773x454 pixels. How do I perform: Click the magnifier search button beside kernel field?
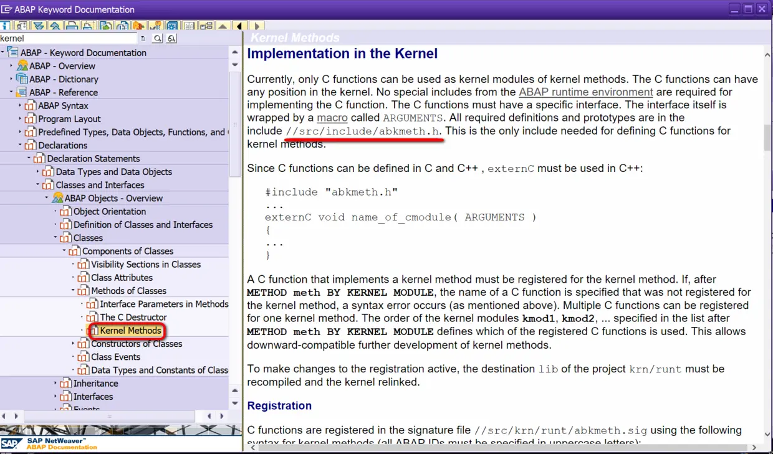click(x=158, y=39)
